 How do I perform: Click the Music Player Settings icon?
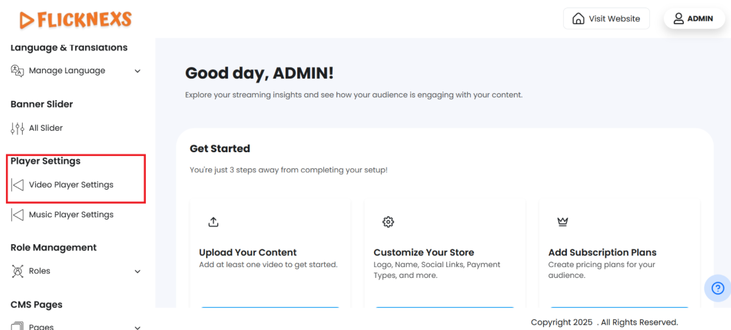18,215
